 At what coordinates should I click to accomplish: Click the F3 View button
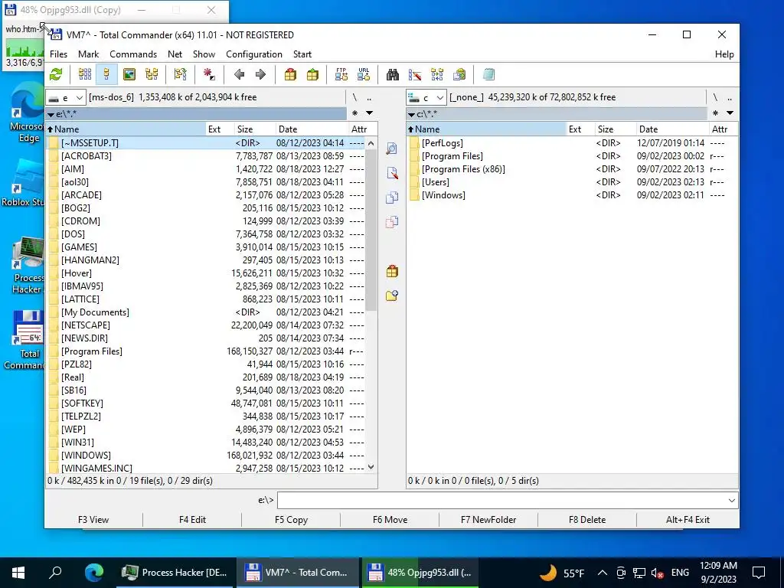[93, 520]
